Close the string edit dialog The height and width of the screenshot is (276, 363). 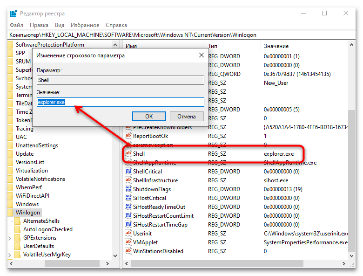tap(202, 55)
